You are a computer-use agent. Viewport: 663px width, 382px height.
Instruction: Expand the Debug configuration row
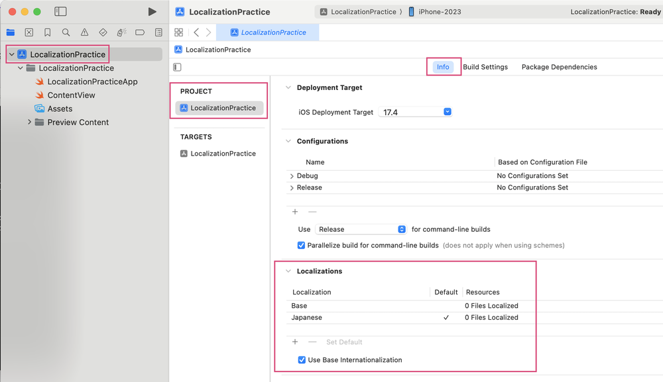tap(292, 176)
